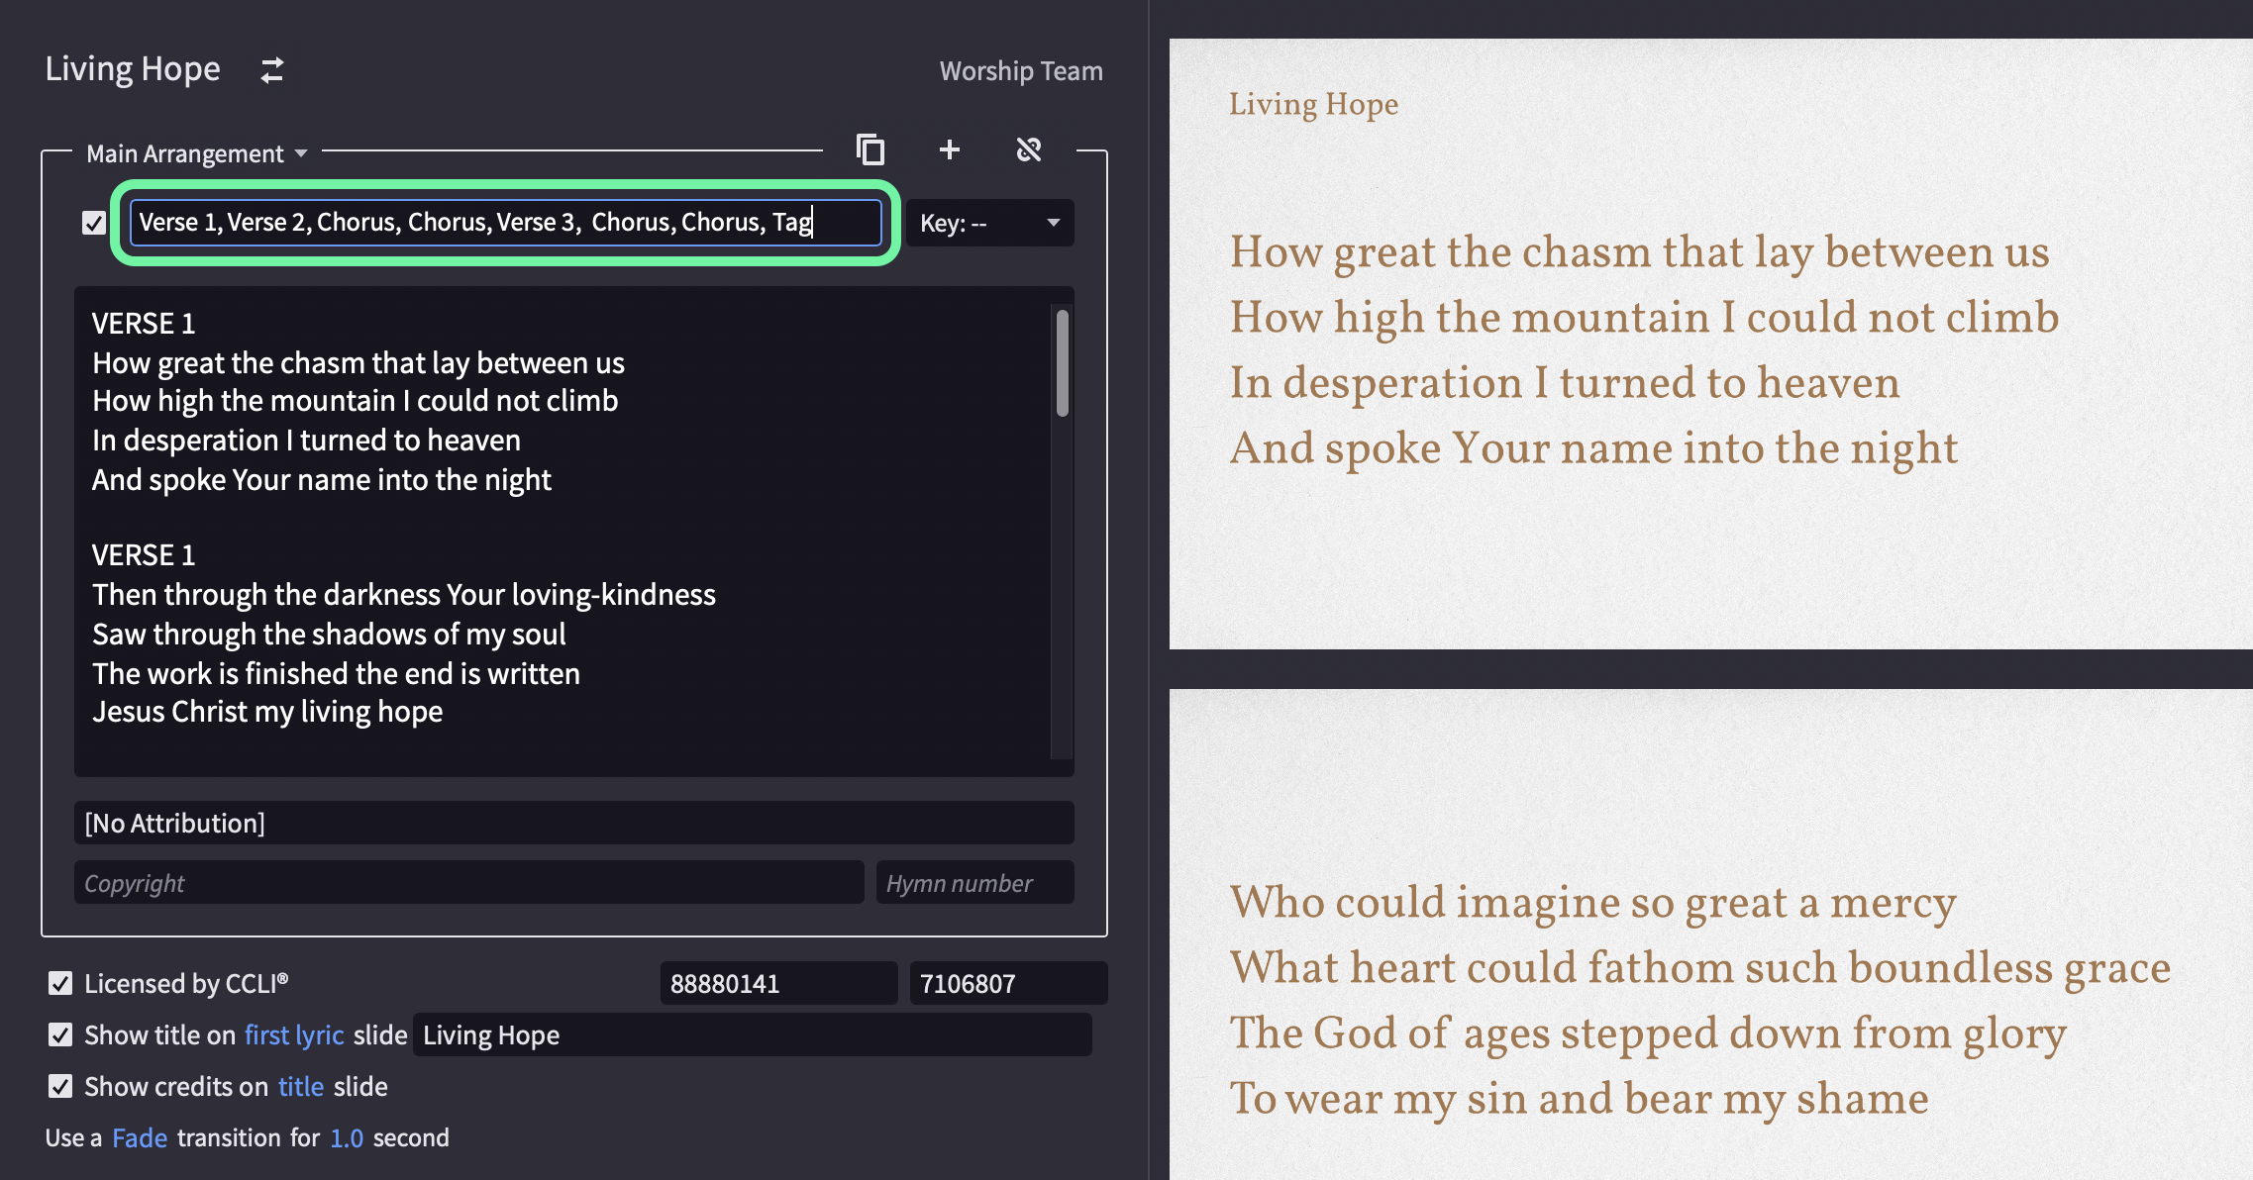The width and height of the screenshot is (2253, 1180).
Task: Click the line 'How high the mountain' in editor
Action: click(355, 401)
